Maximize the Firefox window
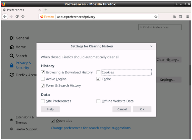Screen dimensions: 192x140 (185, 4)
